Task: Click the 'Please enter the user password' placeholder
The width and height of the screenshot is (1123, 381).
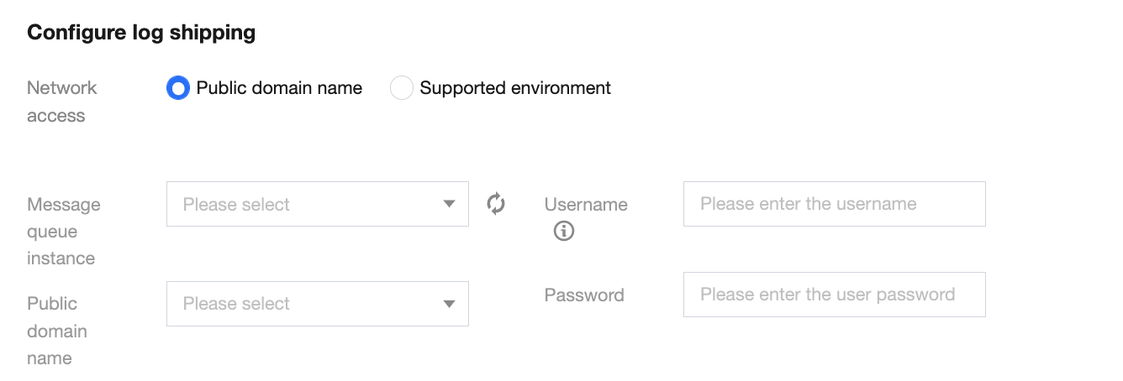Action: pos(827,295)
